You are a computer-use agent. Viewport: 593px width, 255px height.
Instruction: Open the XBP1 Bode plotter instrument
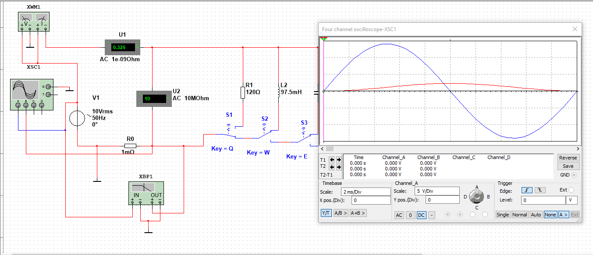click(146, 193)
